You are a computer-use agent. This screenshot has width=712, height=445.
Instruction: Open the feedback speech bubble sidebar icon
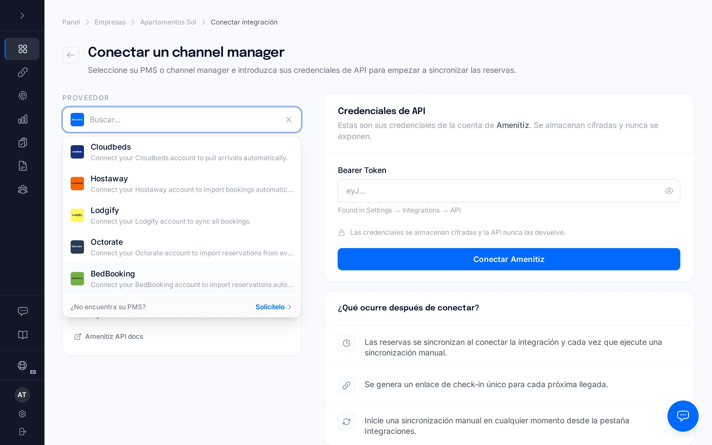coord(22,311)
